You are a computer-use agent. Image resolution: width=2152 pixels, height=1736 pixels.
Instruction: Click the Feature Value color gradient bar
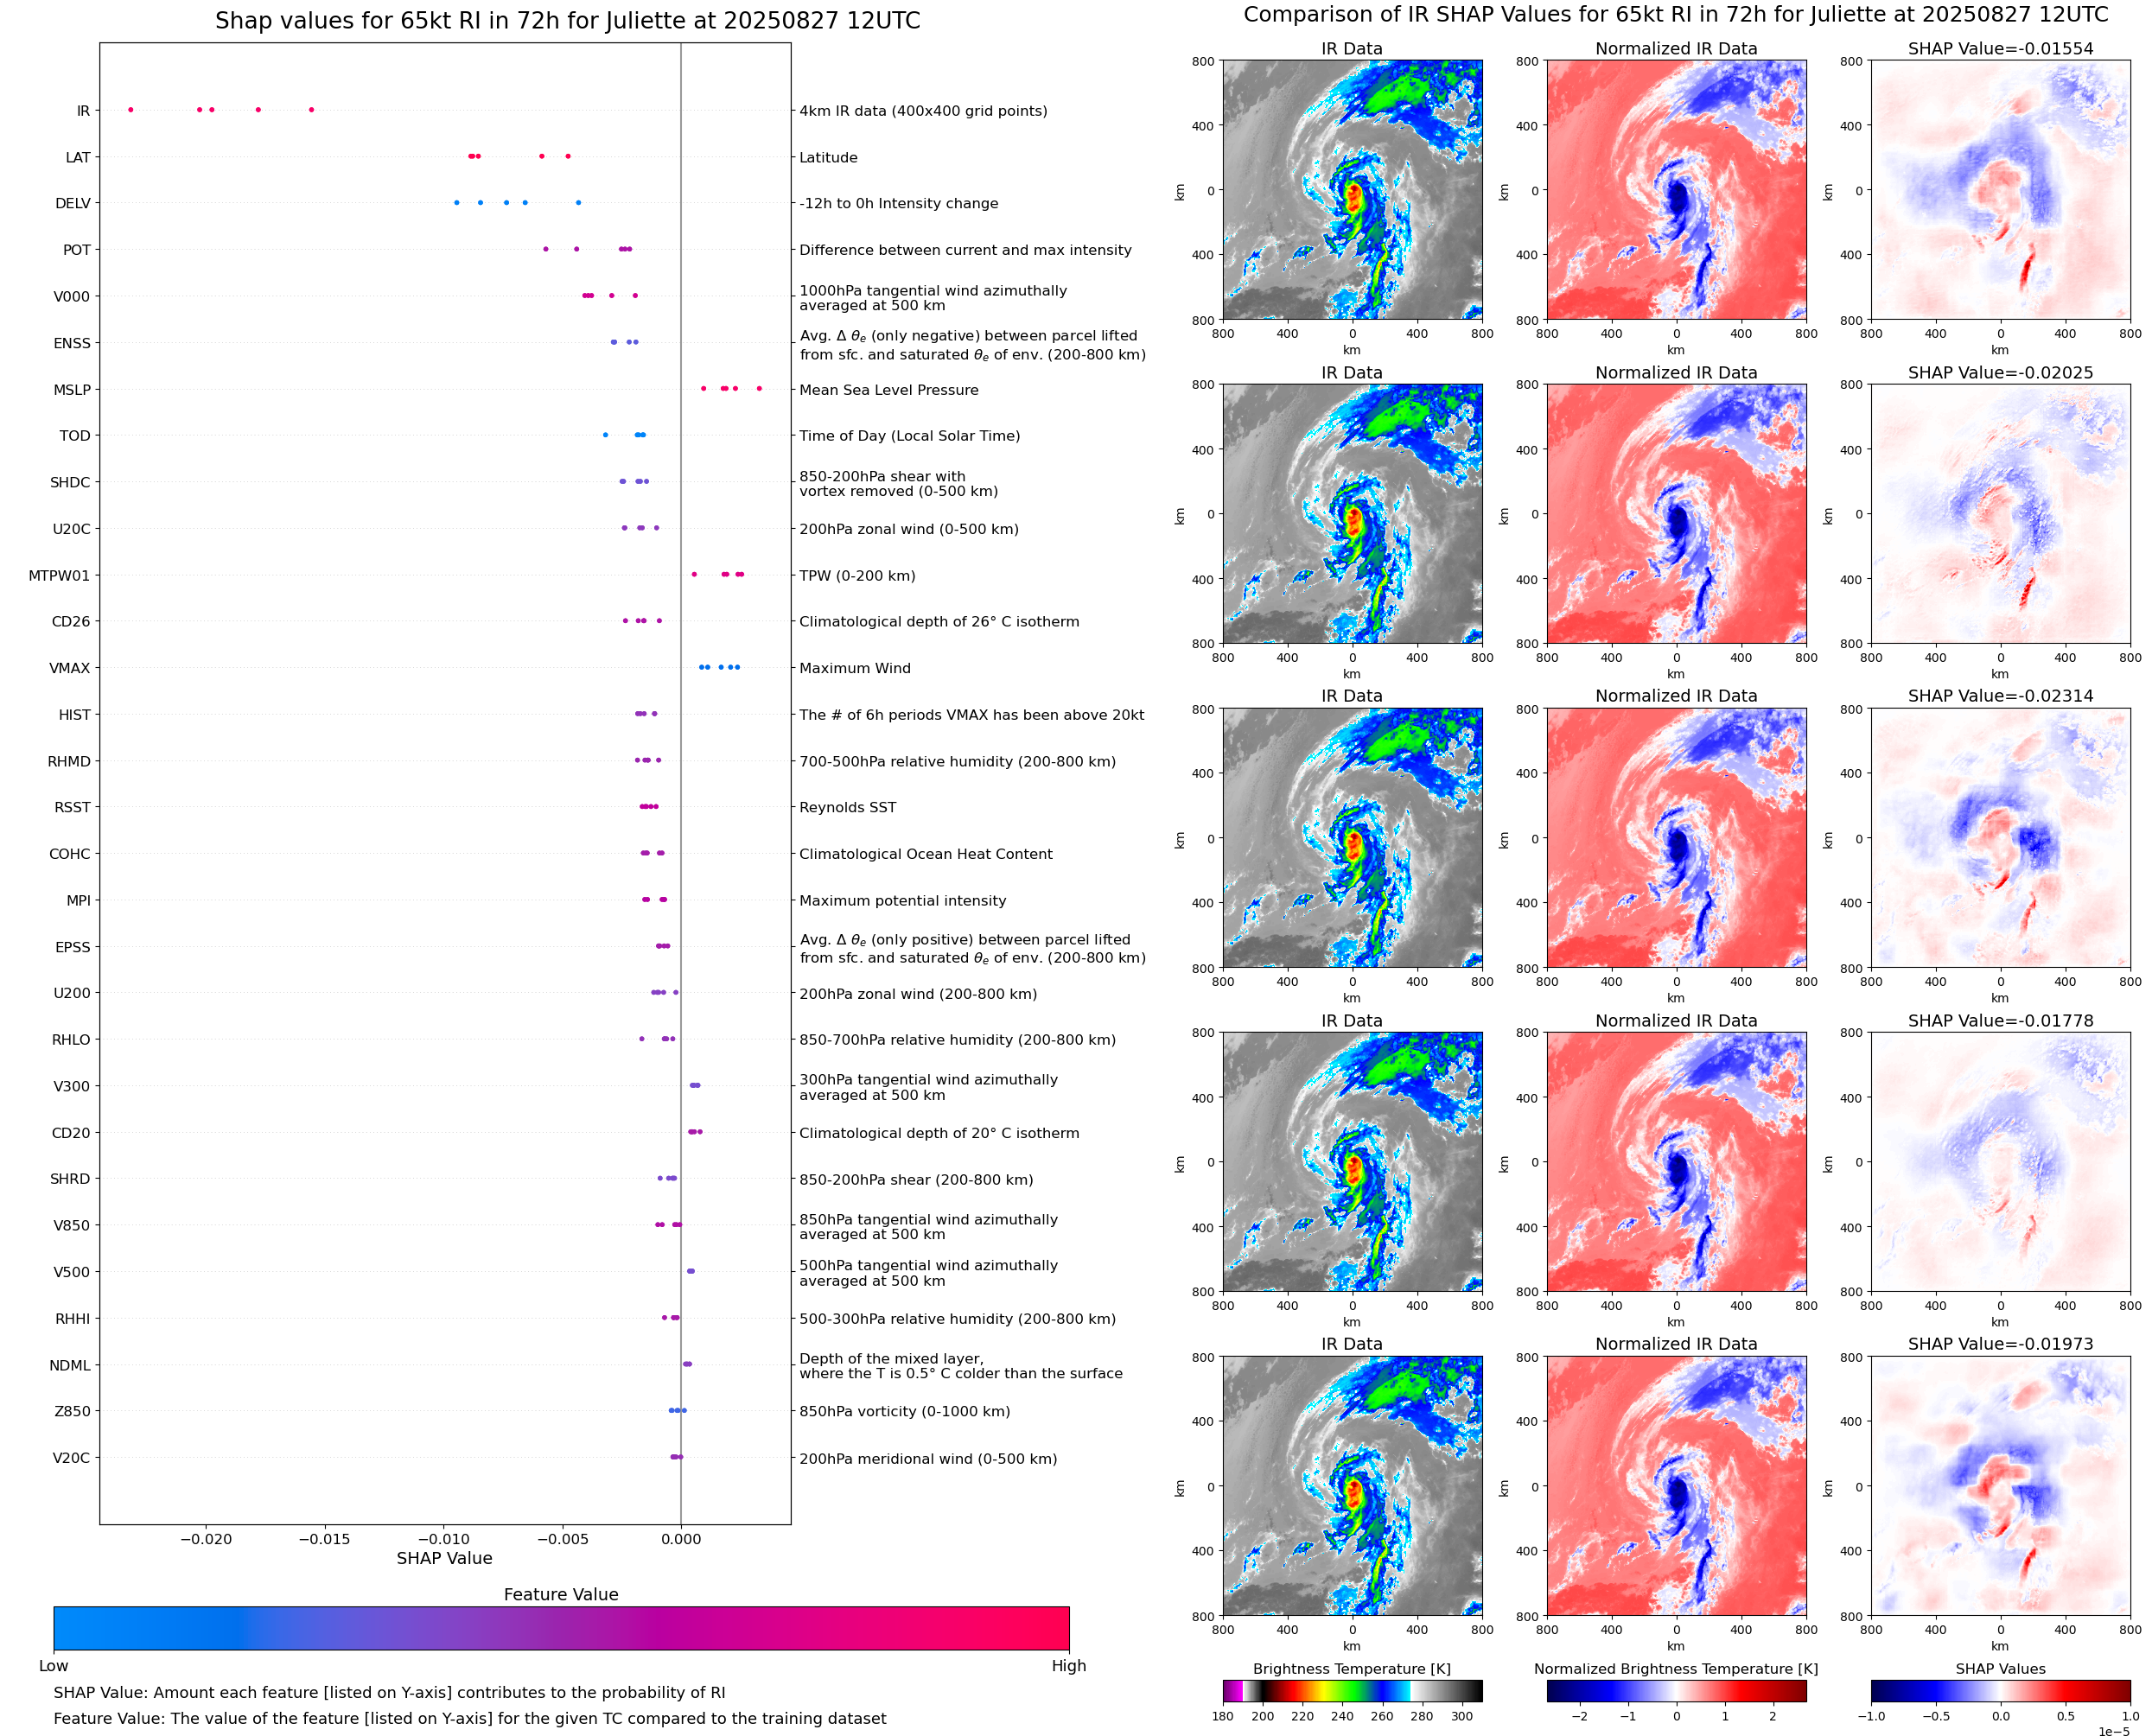(x=561, y=1628)
